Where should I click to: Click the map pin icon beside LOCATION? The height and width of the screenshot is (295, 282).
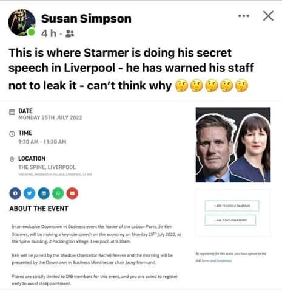pyautogui.click(x=12, y=159)
